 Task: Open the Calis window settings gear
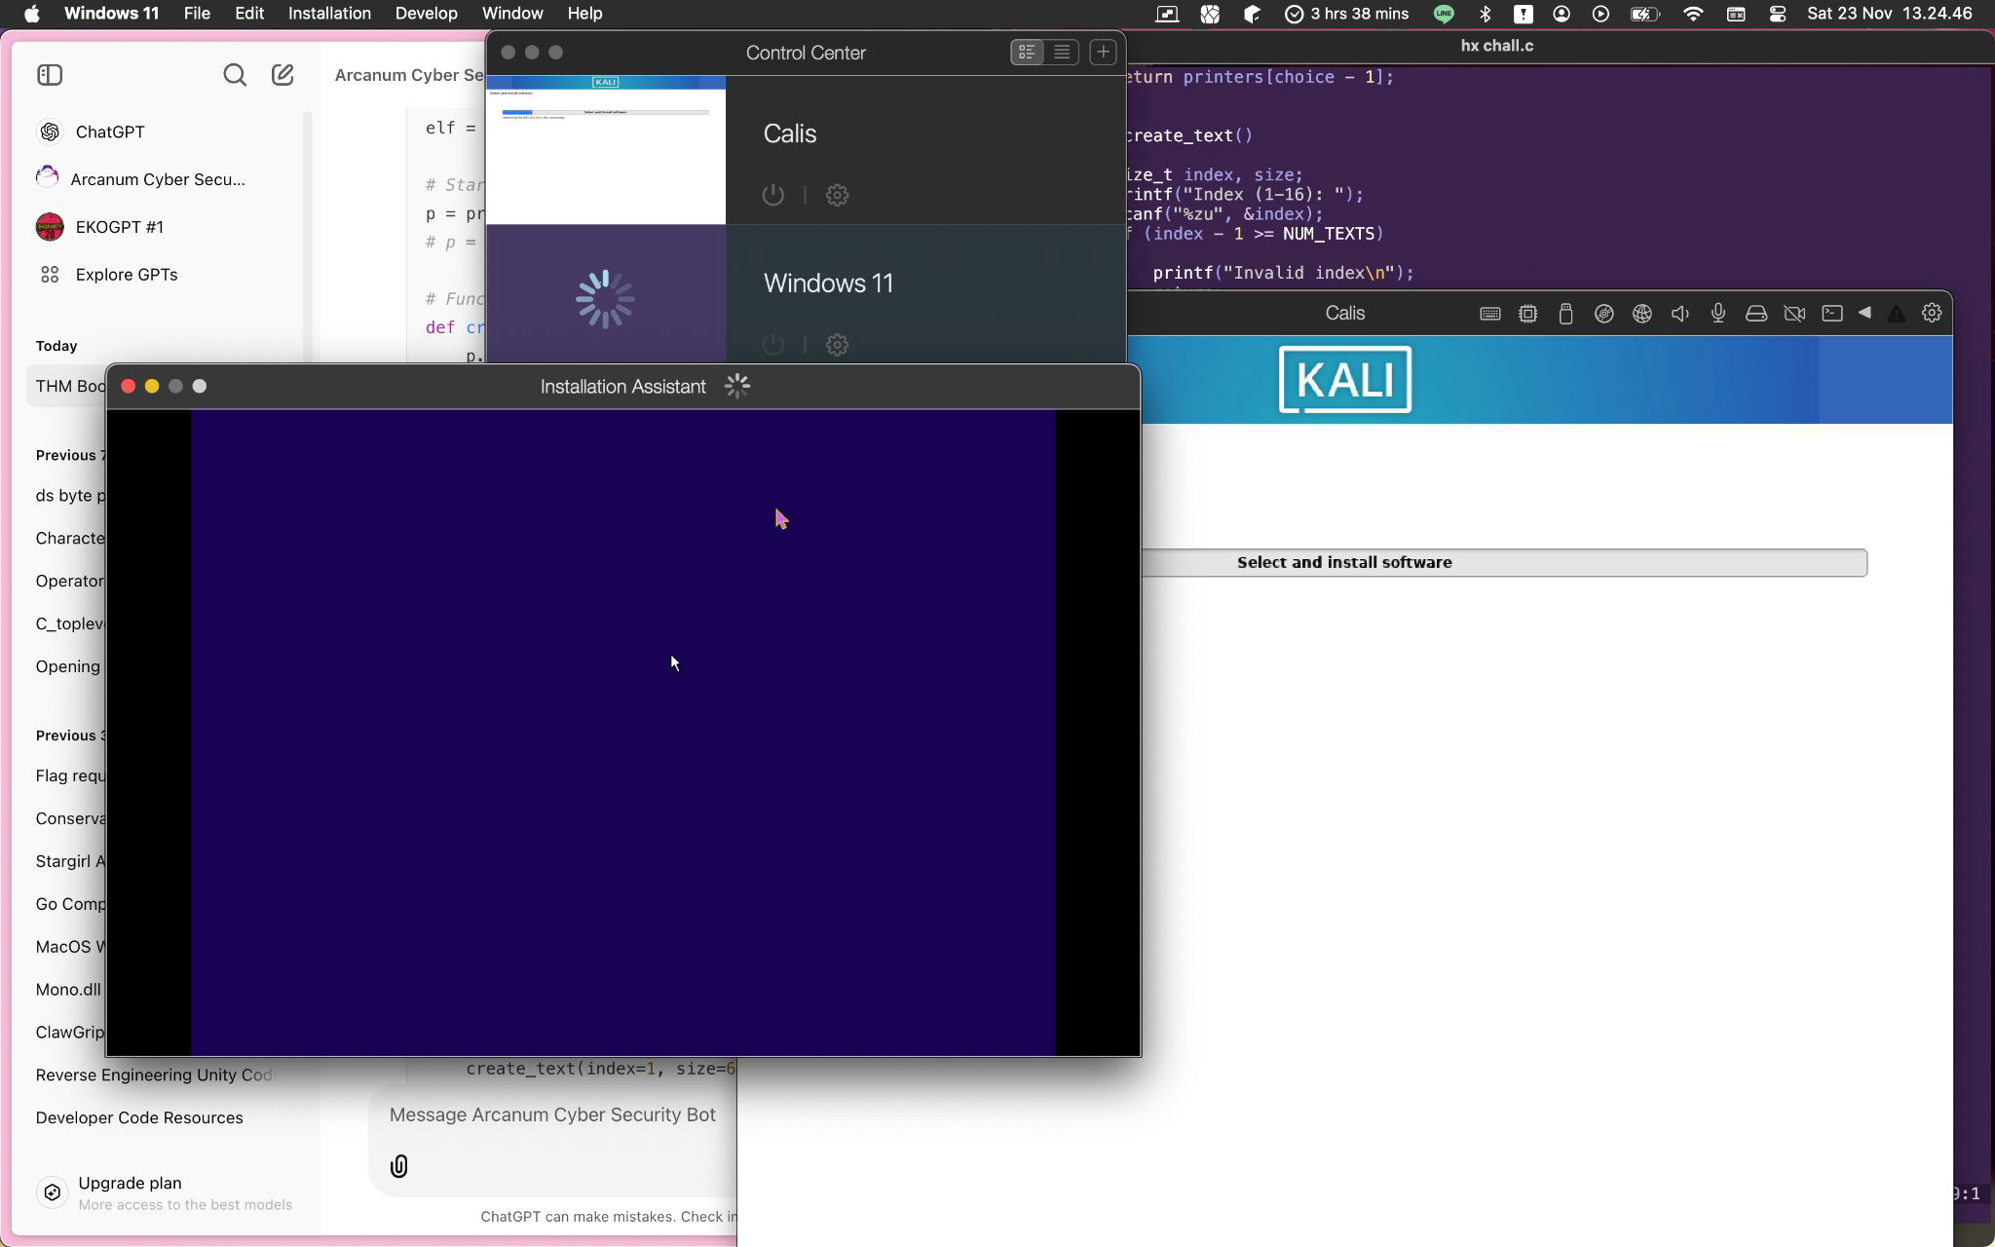click(x=1932, y=313)
